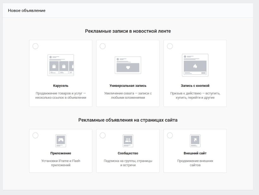Click description 'Увеличение охвата — записи с любыми вложениями'
259x195 pixels.
click(128, 95)
